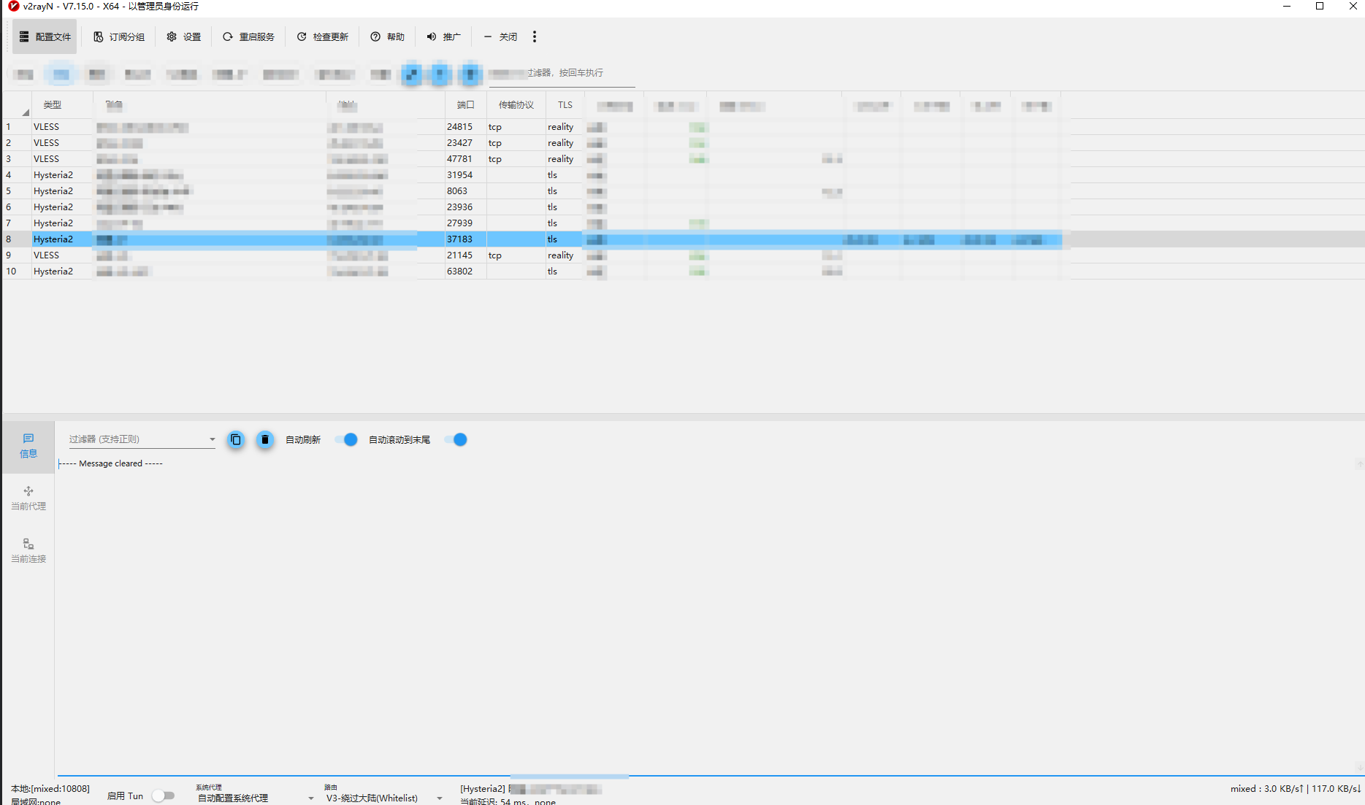Enable the 启用 Tun mode switch

pos(164,796)
